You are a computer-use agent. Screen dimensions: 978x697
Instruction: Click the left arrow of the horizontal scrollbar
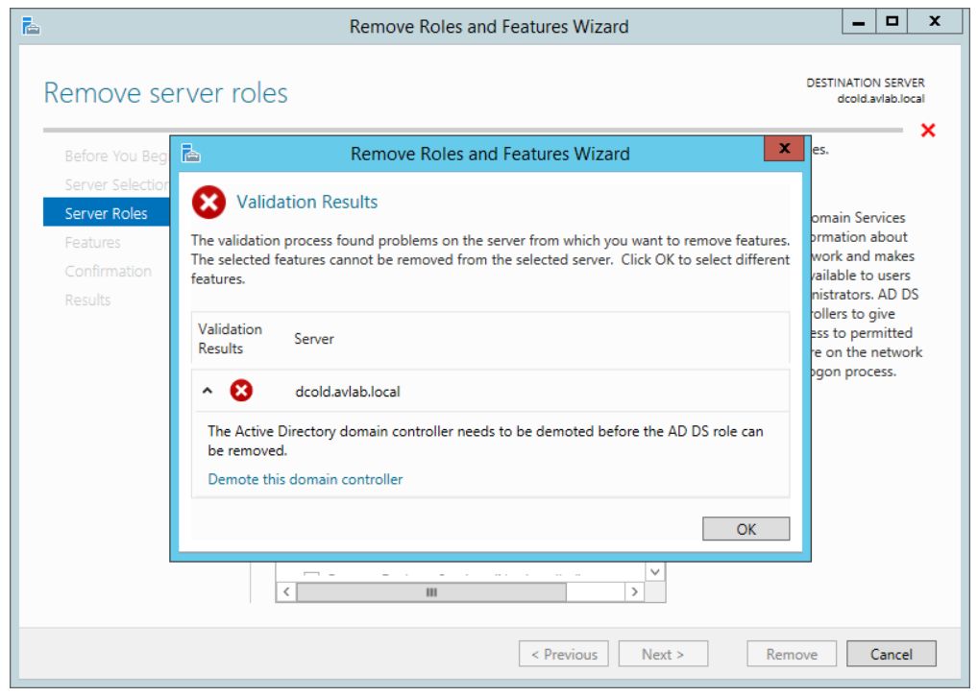point(285,591)
